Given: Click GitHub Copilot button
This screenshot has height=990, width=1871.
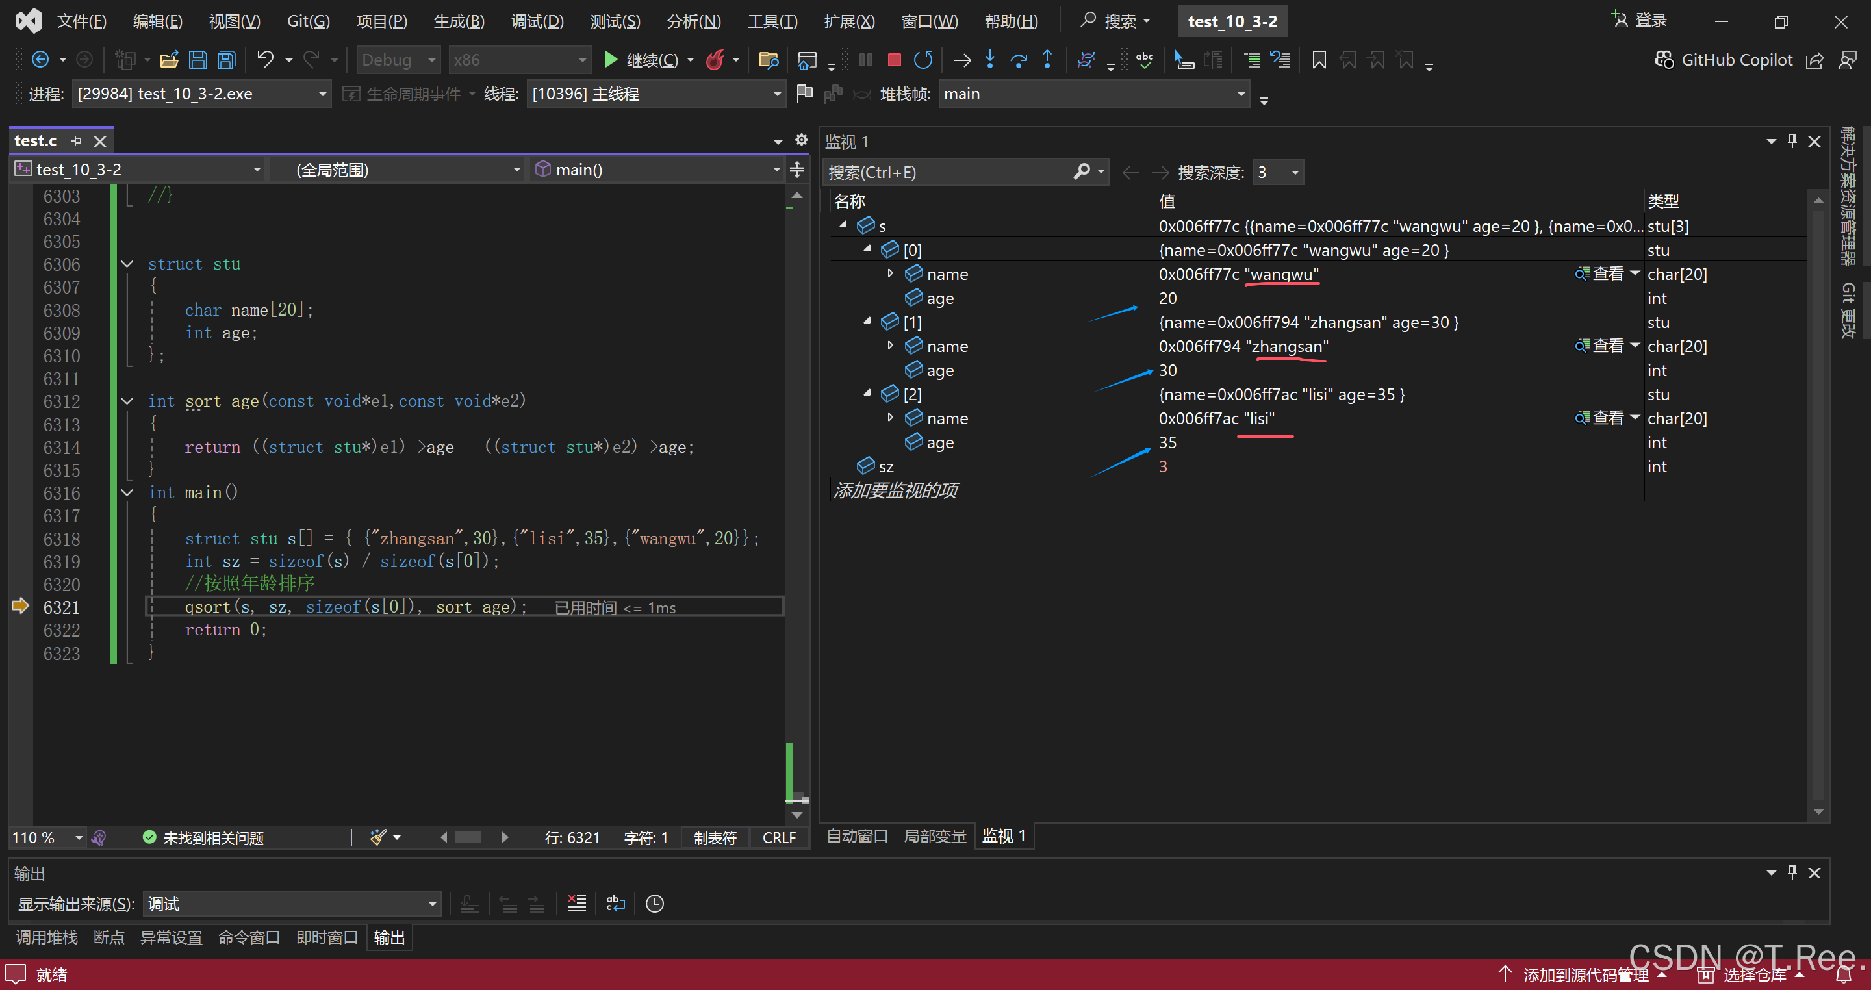Looking at the screenshot, I should [x=1724, y=60].
